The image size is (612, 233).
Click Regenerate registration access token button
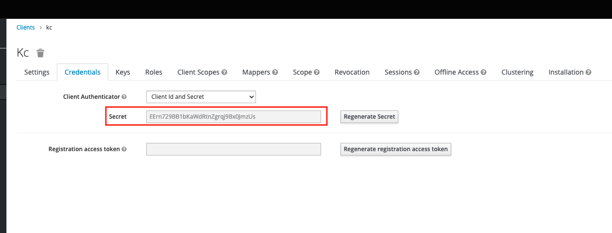pyautogui.click(x=395, y=149)
